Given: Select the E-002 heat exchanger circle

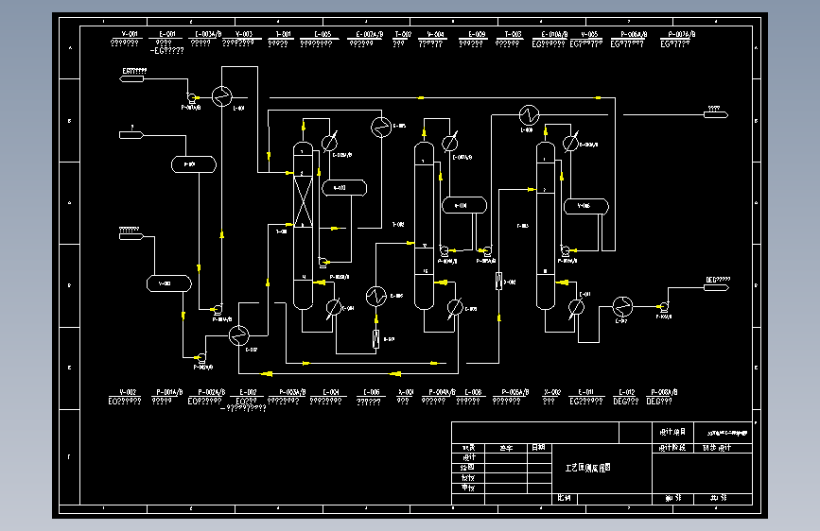Looking at the screenshot, I should tap(239, 335).
